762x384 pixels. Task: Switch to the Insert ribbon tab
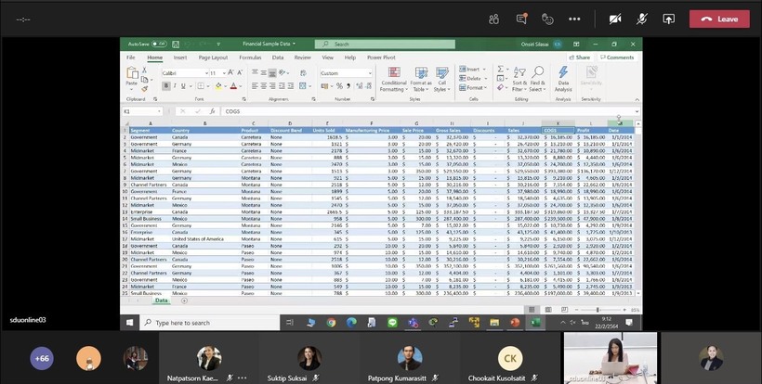(179, 58)
